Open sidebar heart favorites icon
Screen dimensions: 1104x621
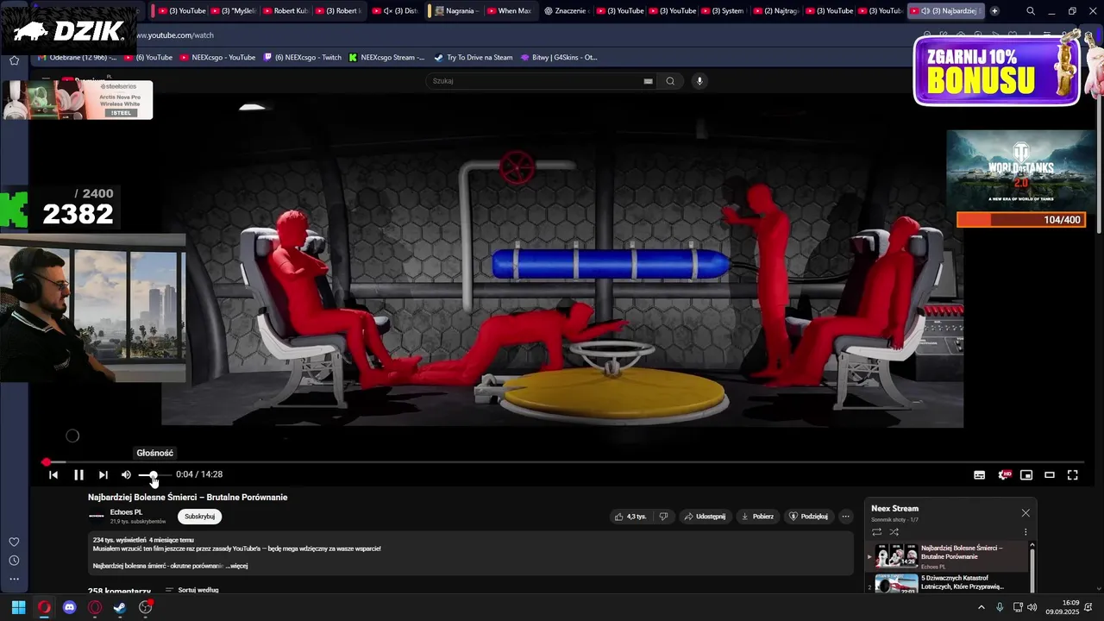(14, 542)
